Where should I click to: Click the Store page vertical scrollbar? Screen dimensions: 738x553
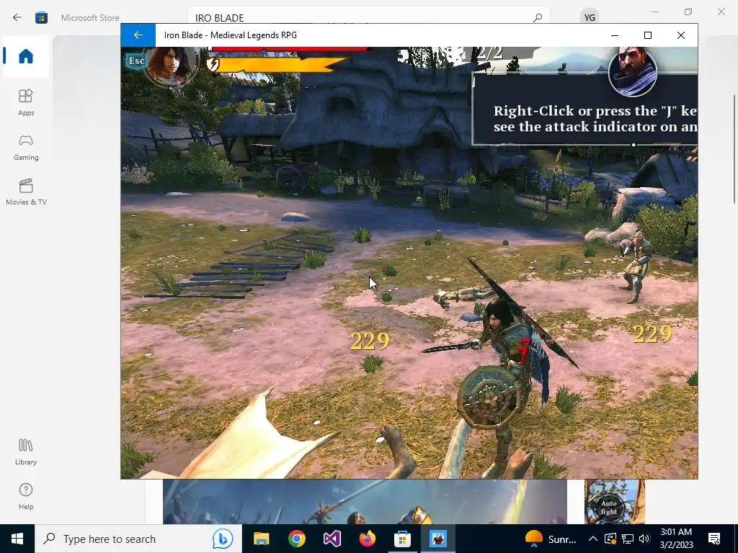(734, 149)
